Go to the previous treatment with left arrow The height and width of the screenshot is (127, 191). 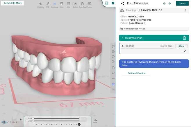[164, 3]
